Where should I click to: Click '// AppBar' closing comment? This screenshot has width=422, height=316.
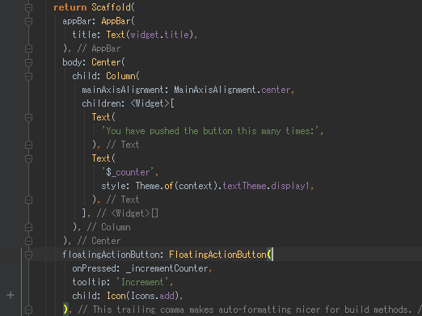tap(99, 48)
